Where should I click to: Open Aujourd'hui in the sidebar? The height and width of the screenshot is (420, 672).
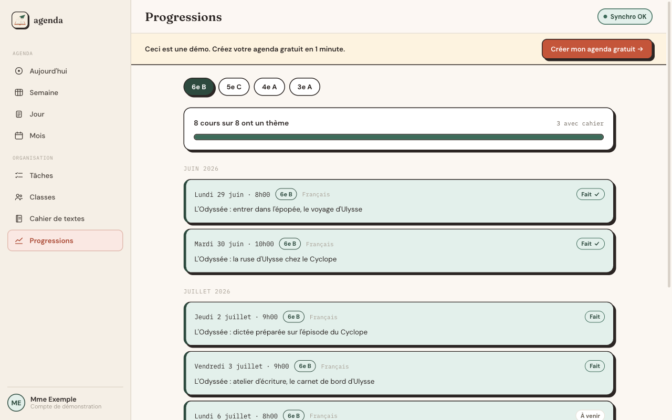pos(65,71)
